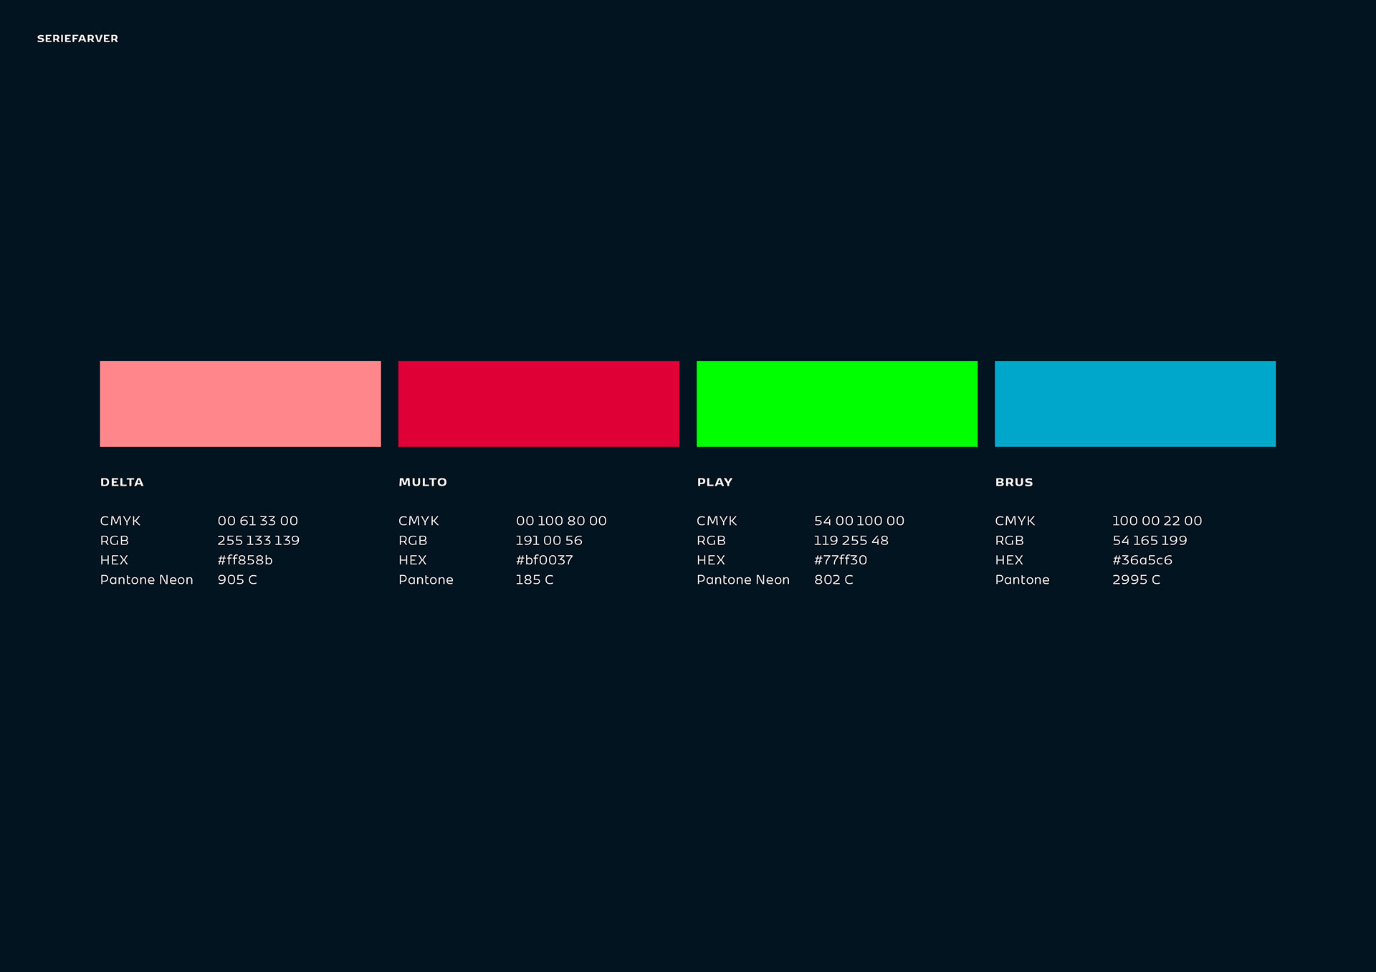Click the BRUS color name label
The width and height of the screenshot is (1376, 972).
click(1014, 482)
